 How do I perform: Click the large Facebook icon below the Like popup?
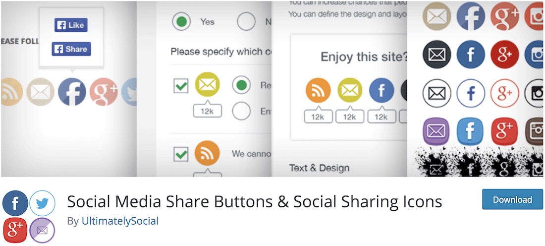click(72, 92)
